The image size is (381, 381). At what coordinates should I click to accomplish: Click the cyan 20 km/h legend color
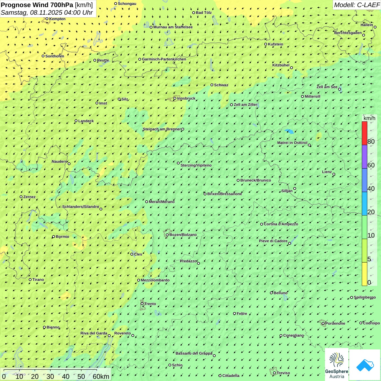(364, 204)
